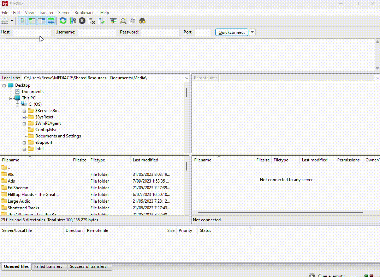
Task: Open the Local site path dropdown
Action: pyautogui.click(x=186, y=78)
